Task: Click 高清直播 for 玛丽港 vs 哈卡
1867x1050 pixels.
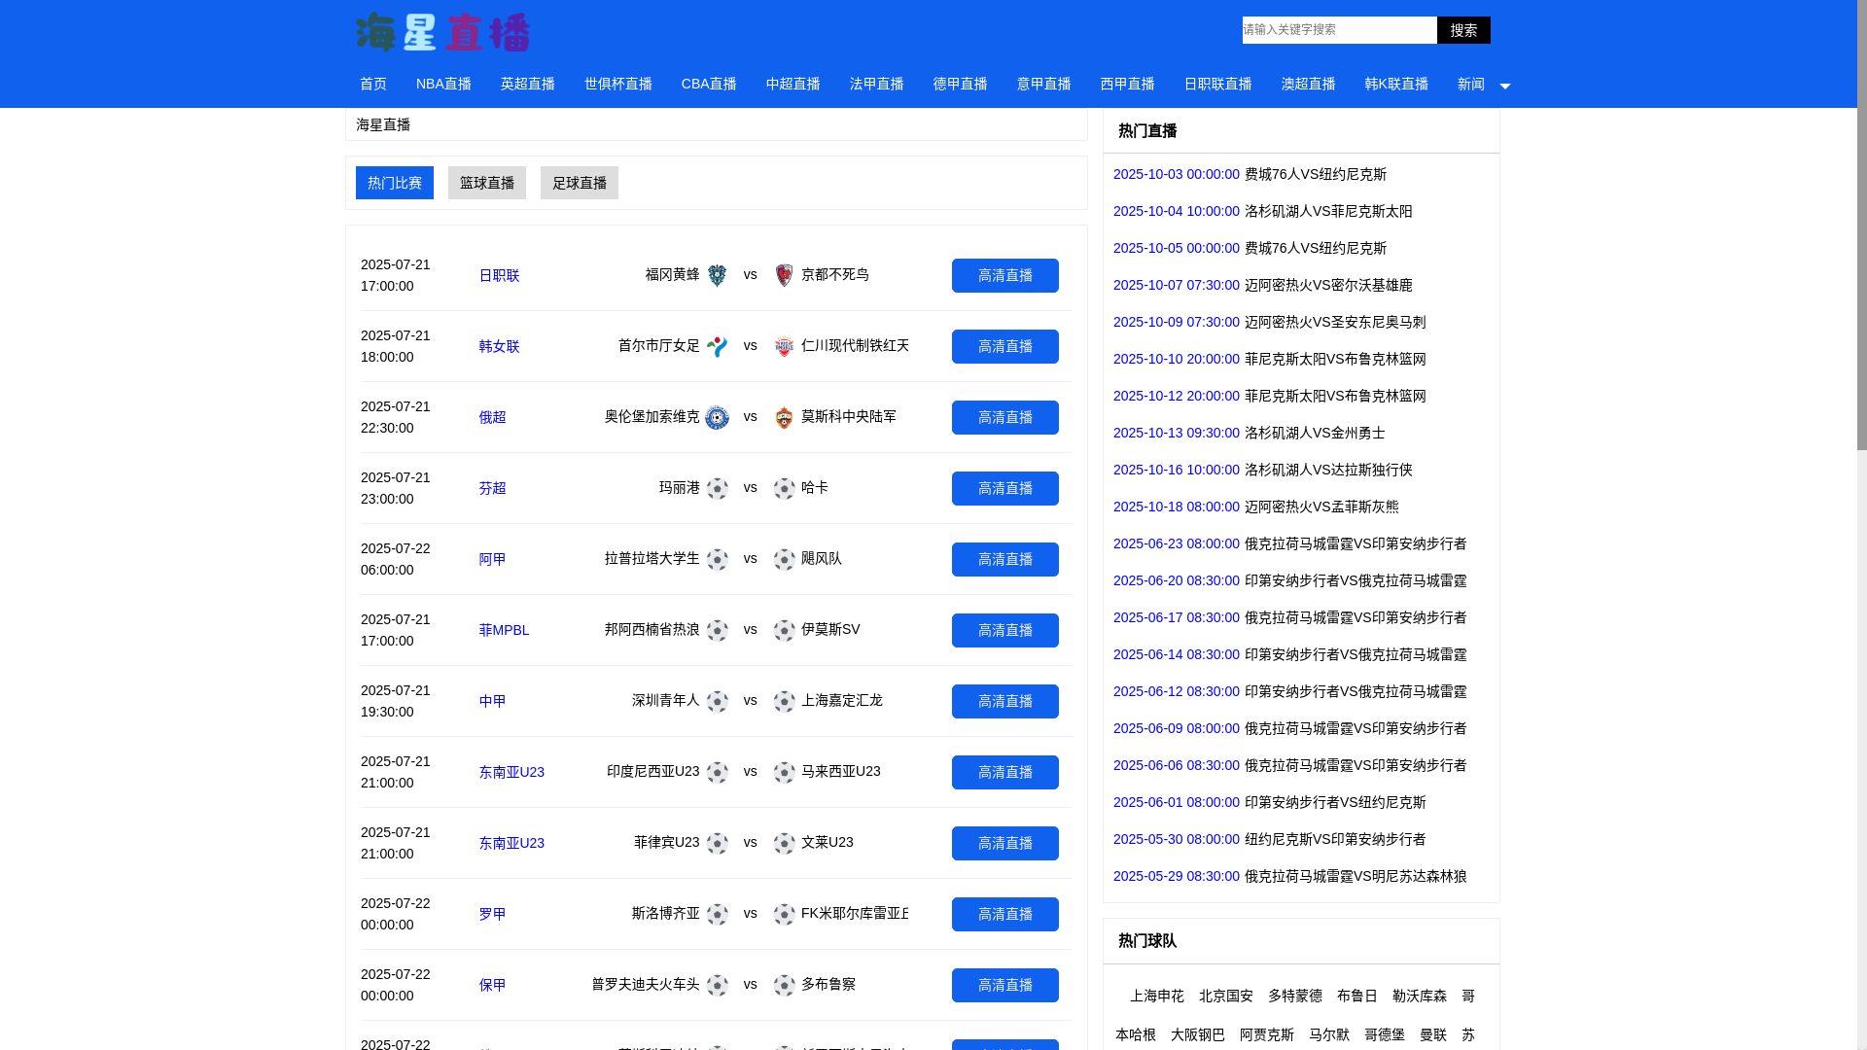Action: 1005,488
